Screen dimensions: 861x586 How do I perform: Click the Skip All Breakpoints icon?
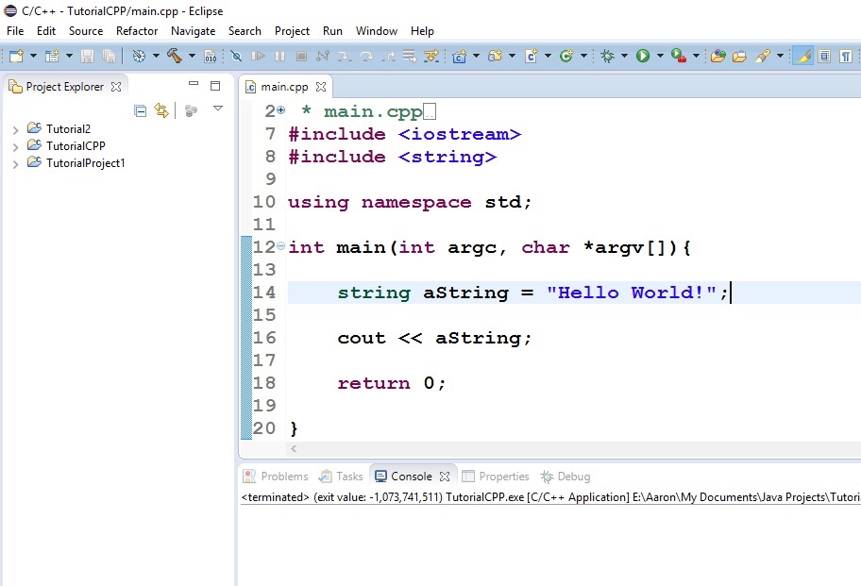pos(236,57)
